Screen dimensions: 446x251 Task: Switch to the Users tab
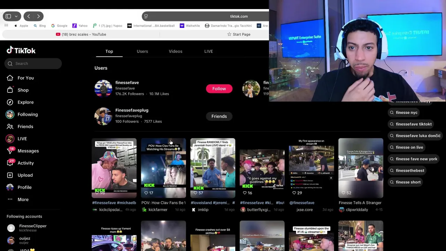pyautogui.click(x=142, y=51)
